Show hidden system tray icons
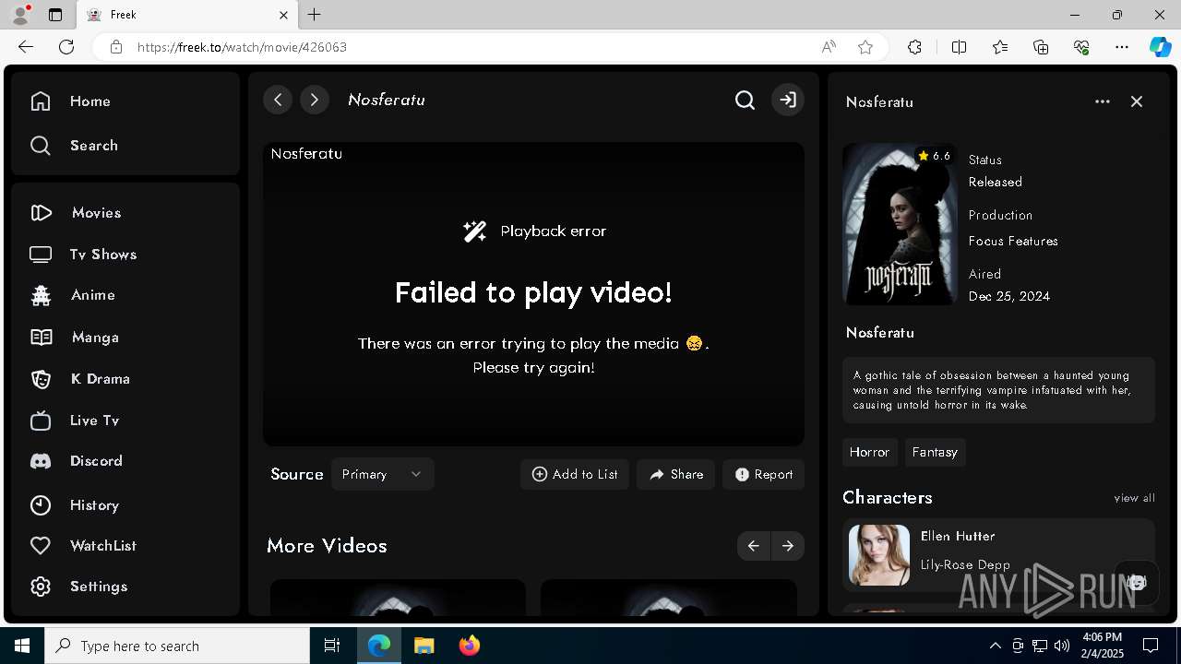Screen dimensions: 1181x664 coord(995,646)
